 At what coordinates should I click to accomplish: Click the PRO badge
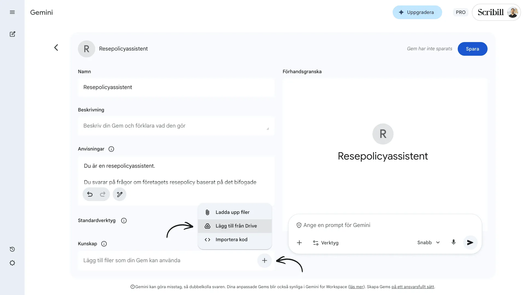click(461, 12)
